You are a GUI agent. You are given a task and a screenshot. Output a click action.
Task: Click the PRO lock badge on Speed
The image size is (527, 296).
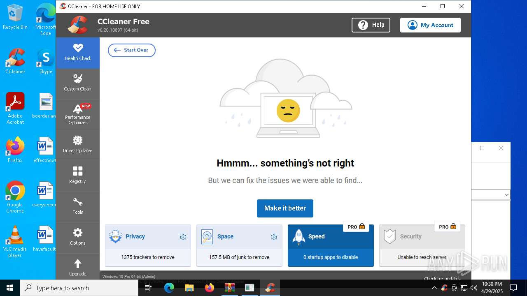pyautogui.click(x=356, y=227)
